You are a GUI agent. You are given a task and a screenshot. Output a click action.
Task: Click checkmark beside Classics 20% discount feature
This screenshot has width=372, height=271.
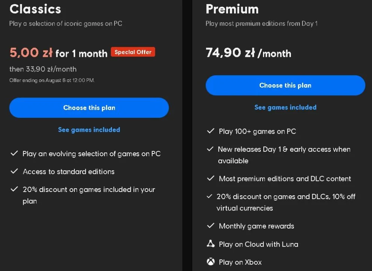click(x=14, y=189)
